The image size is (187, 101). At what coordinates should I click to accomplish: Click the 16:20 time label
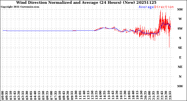click(117, 95)
